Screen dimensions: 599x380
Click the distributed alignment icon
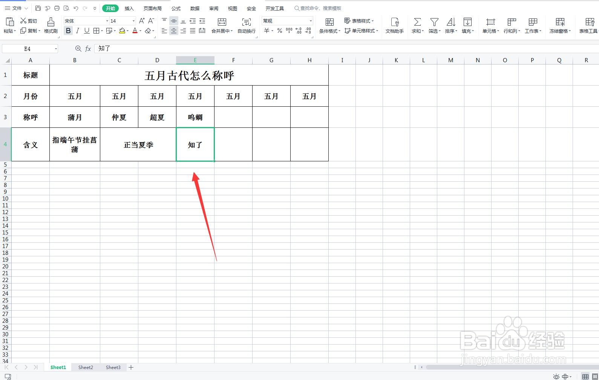pos(202,31)
